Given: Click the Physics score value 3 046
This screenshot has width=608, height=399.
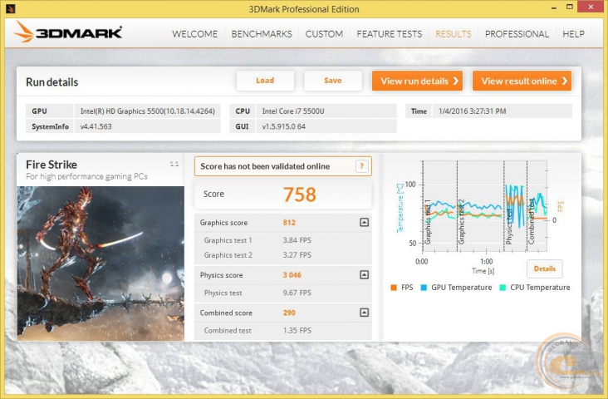Looking at the screenshot, I should 292,275.
